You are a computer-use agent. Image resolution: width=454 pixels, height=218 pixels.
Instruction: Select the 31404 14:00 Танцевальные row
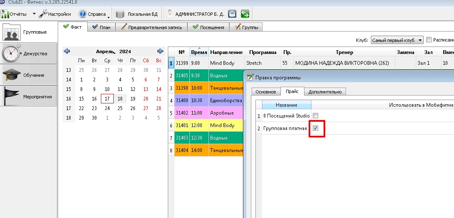pos(209,150)
